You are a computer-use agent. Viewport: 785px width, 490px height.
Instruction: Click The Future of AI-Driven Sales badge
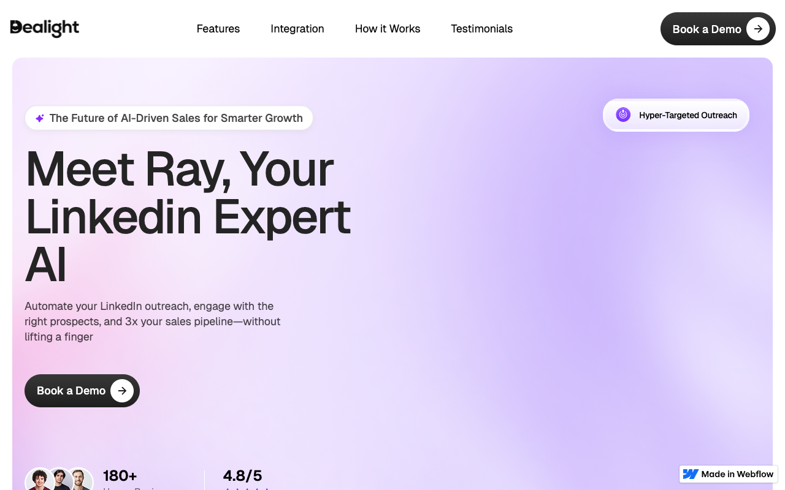click(169, 118)
